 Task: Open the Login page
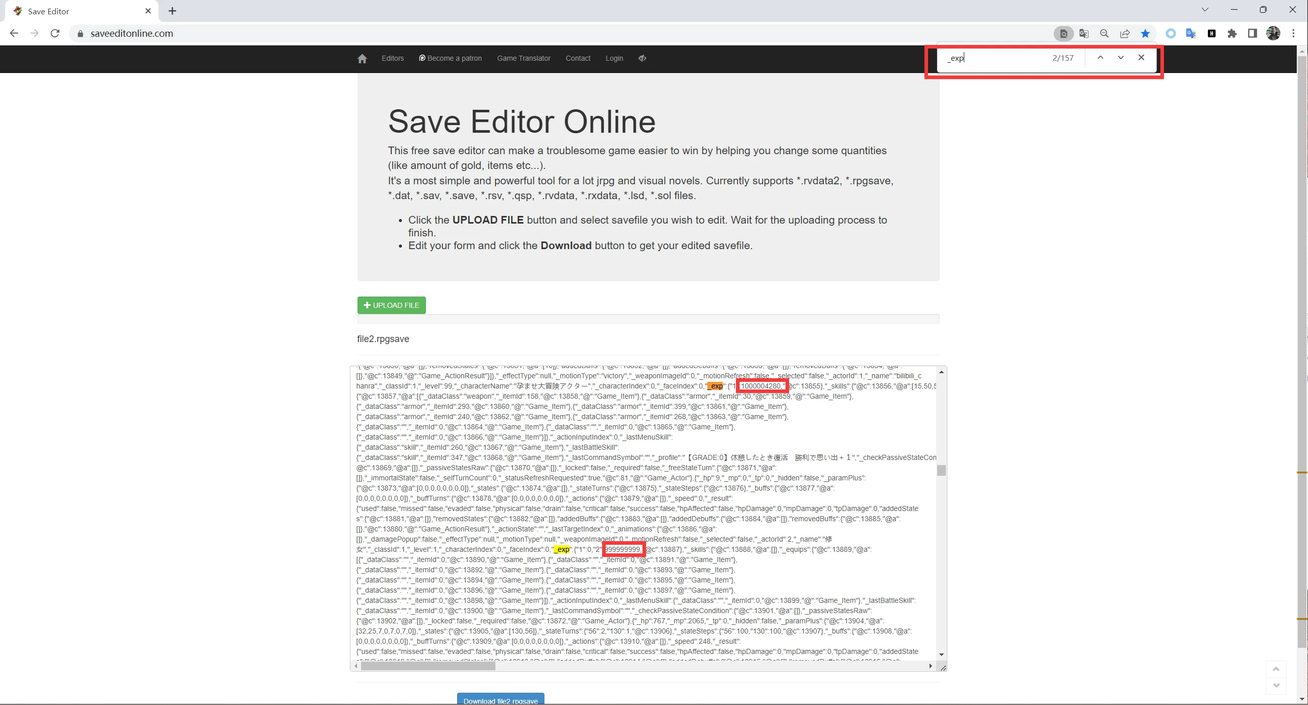click(x=614, y=58)
